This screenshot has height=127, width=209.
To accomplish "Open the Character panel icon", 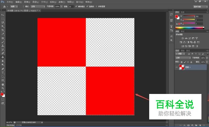I will pyautogui.click(x=172, y=36).
